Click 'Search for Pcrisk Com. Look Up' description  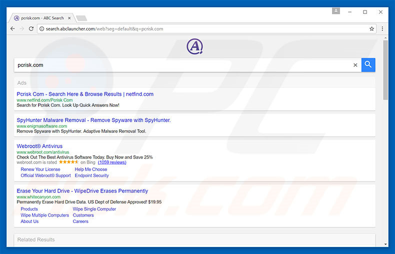pos(68,105)
